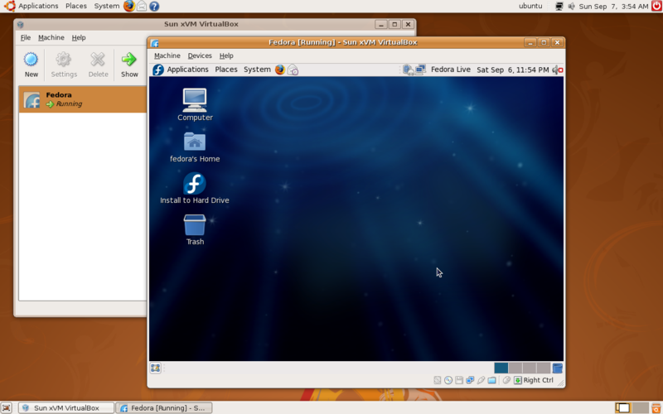Click the Ubuntu network monitor tray icon
Viewport: 663px width, 414px height.
(x=559, y=6)
